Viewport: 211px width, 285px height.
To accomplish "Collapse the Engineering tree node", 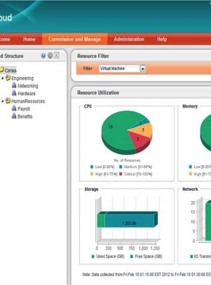I will pos(3,78).
